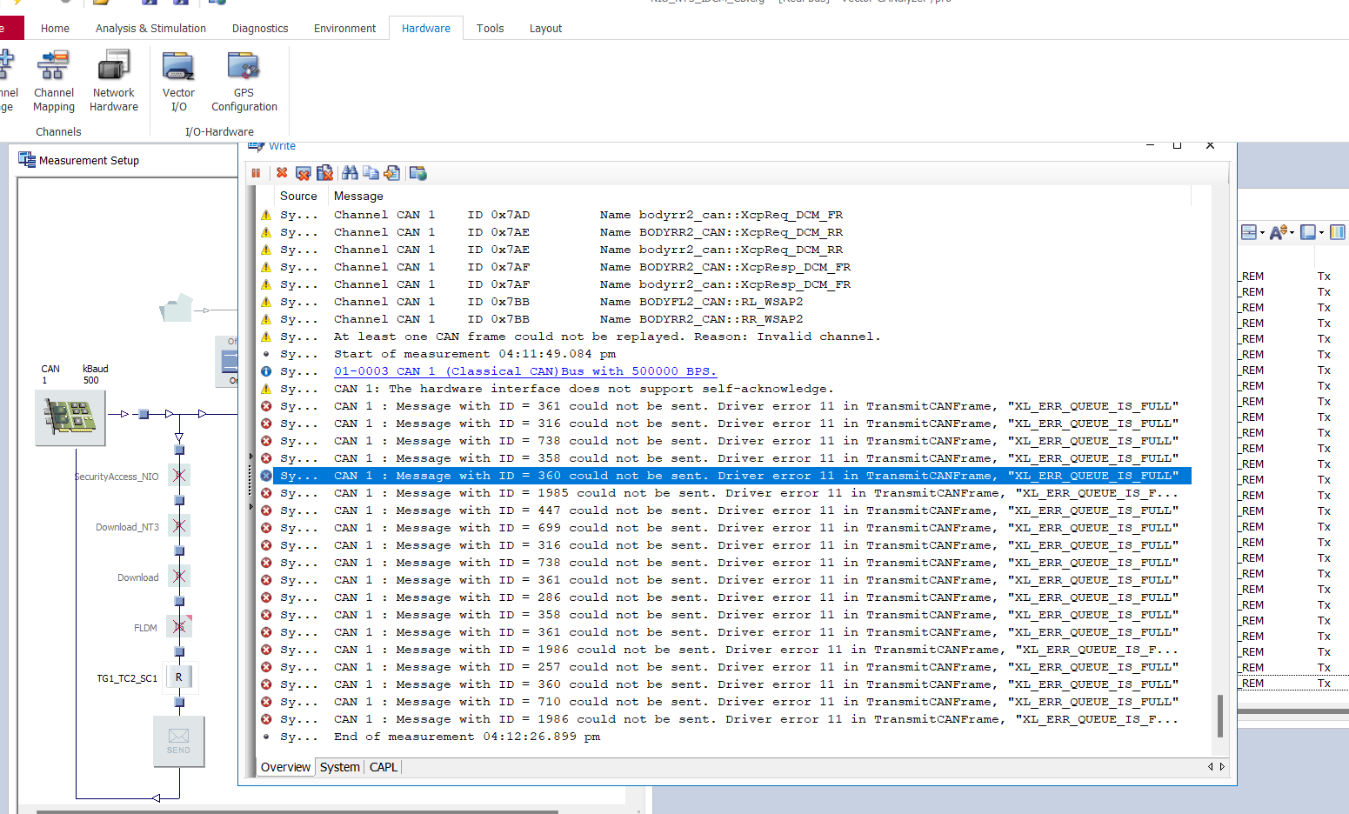Open the Channel Mapping tool
Viewport: 1349px width, 814px height.
point(53,81)
